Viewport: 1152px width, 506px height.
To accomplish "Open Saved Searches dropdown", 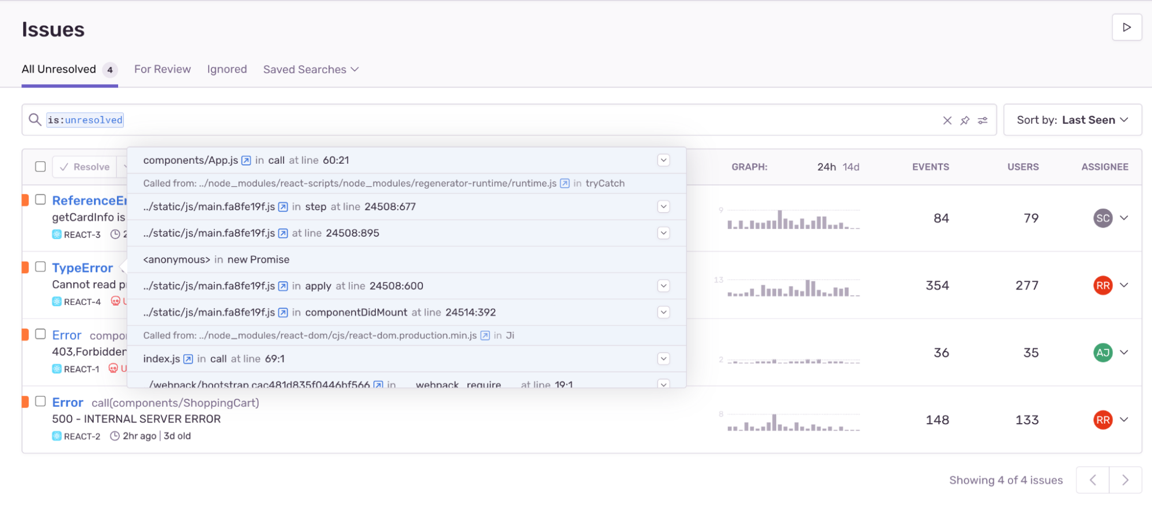I will (x=311, y=69).
